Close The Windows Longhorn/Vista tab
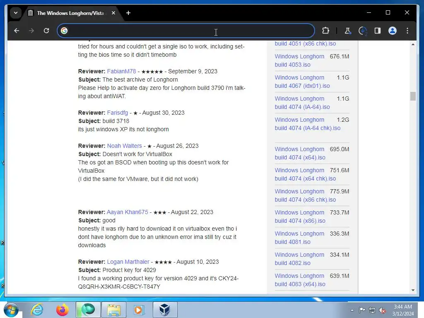424x318 pixels. tap(113, 13)
